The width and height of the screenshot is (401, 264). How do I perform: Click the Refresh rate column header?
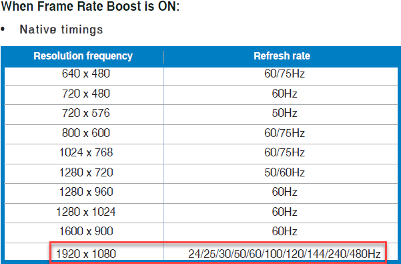(x=282, y=56)
